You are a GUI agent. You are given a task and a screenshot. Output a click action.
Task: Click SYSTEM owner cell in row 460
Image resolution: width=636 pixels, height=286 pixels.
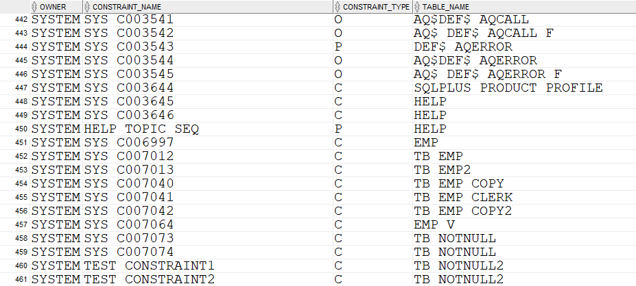pyautogui.click(x=56, y=265)
